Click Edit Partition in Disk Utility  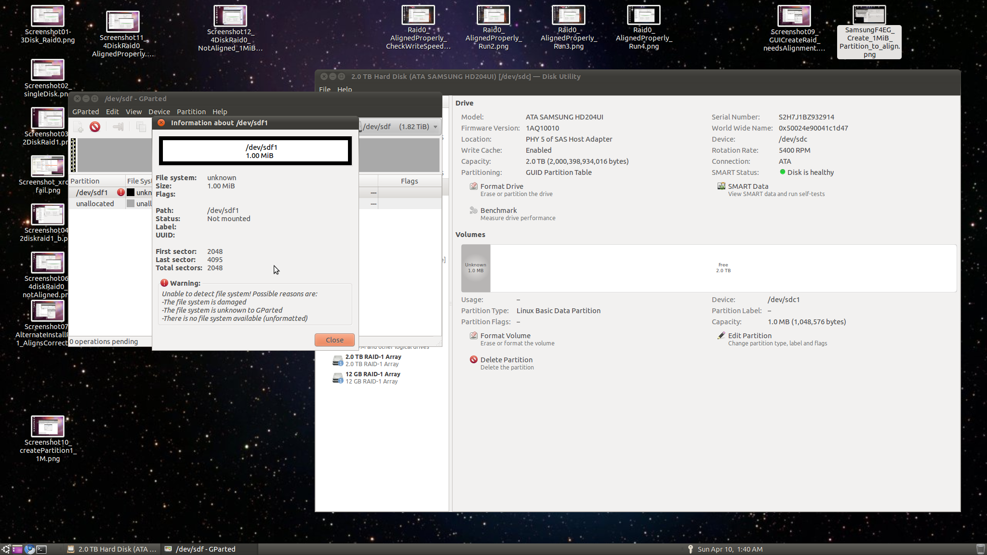(x=772, y=339)
